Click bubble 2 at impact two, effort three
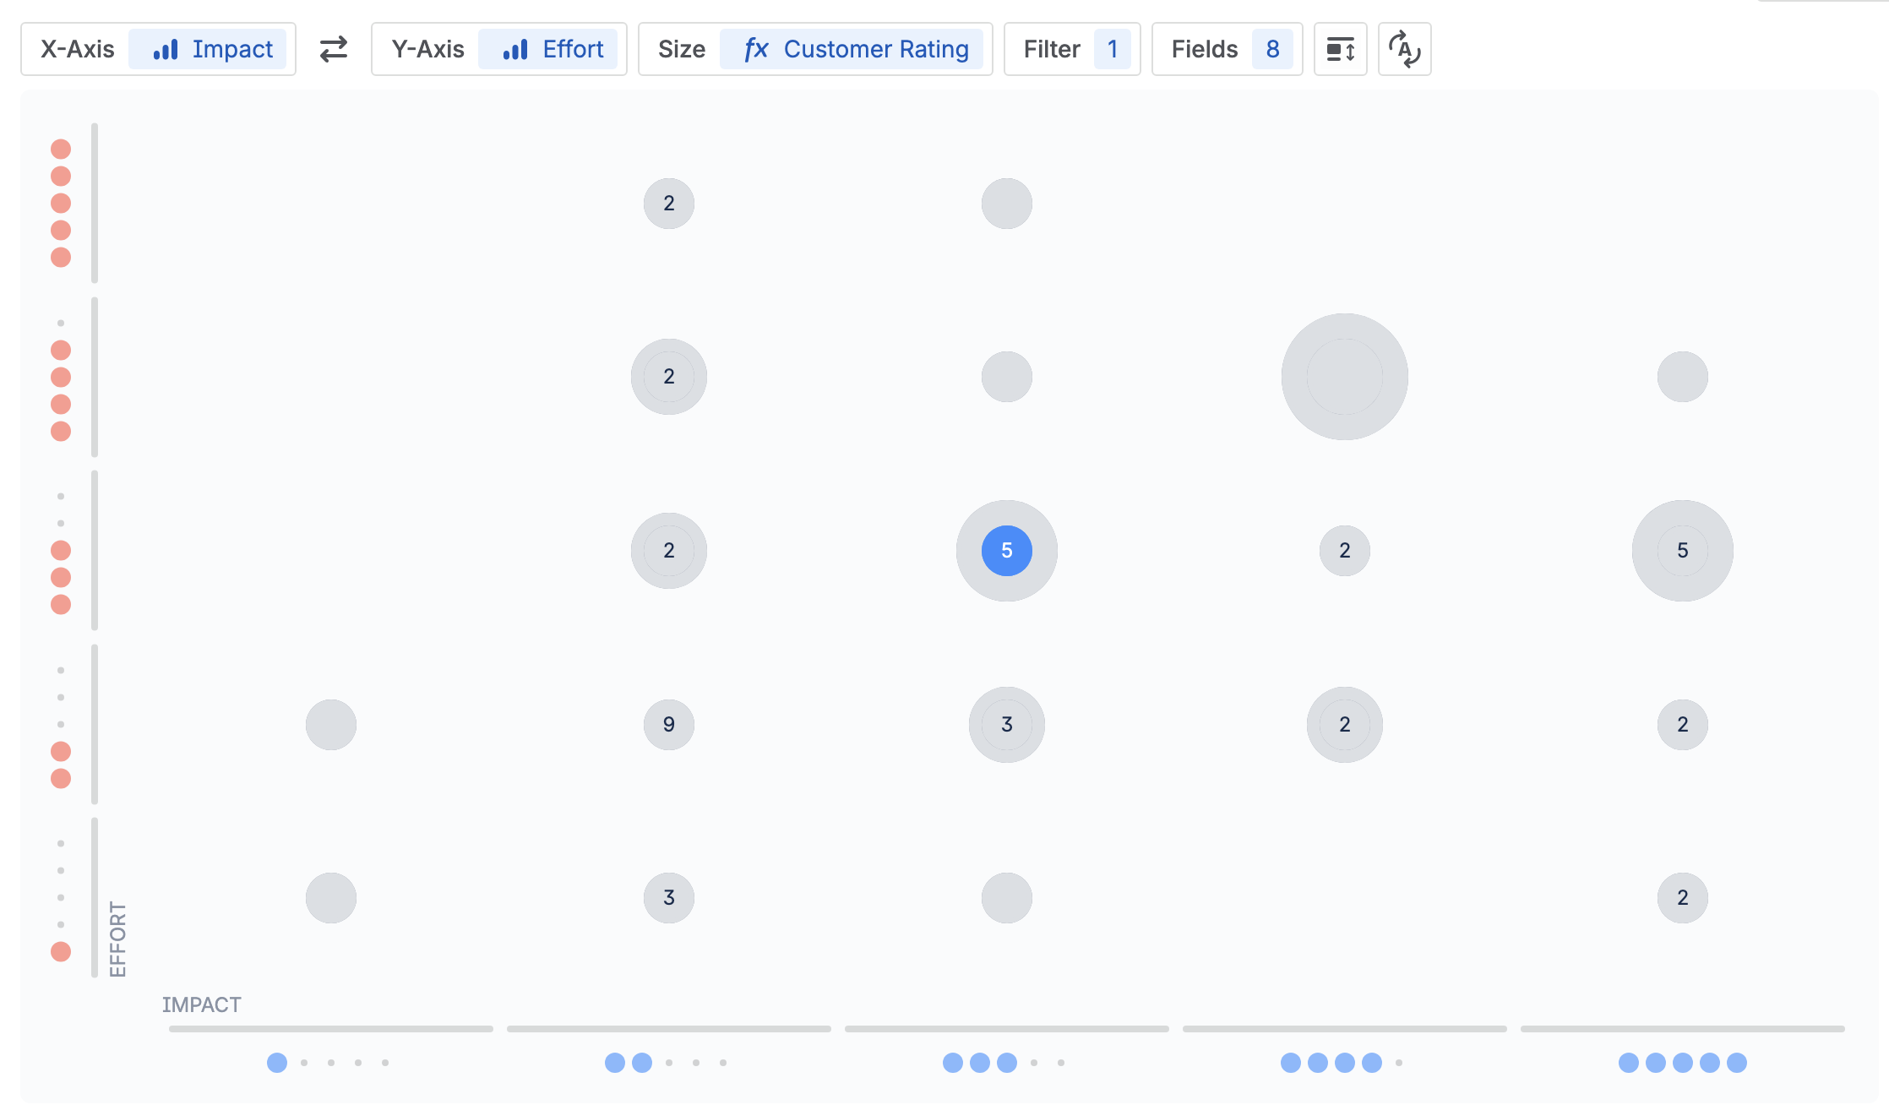1889x1105 pixels. 669,551
